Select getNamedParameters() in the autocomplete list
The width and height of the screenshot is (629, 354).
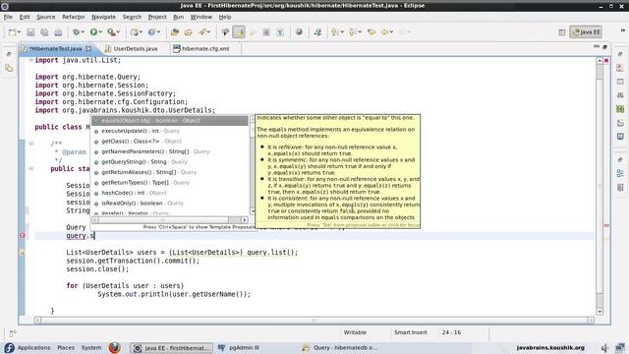[170, 151]
